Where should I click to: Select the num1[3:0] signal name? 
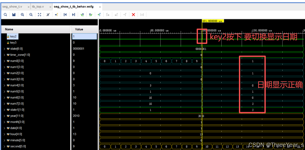pyautogui.click(x=17, y=67)
